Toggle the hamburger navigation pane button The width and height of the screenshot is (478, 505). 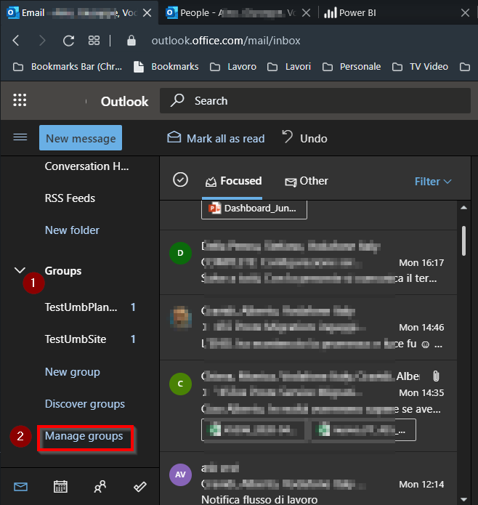coord(20,137)
